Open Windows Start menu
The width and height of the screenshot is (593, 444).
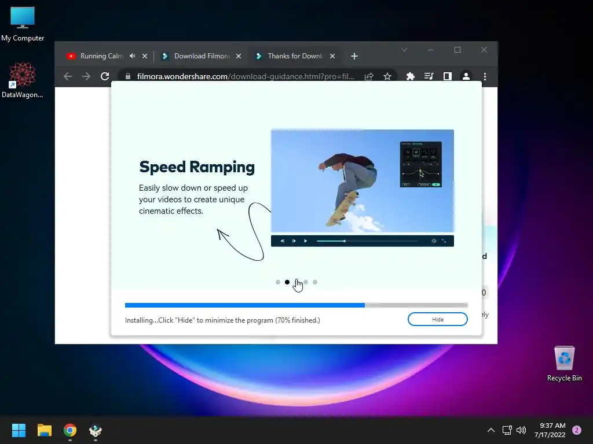tap(19, 430)
